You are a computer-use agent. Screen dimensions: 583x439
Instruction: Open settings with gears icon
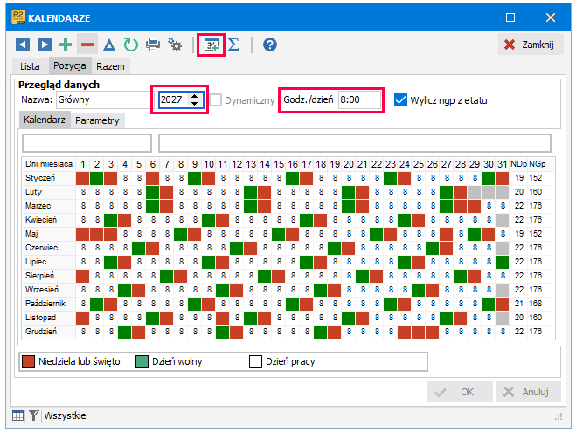[175, 45]
